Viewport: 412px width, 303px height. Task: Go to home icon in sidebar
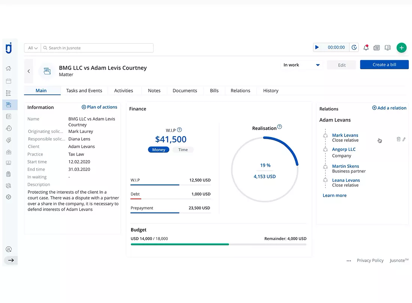[x=8, y=68]
